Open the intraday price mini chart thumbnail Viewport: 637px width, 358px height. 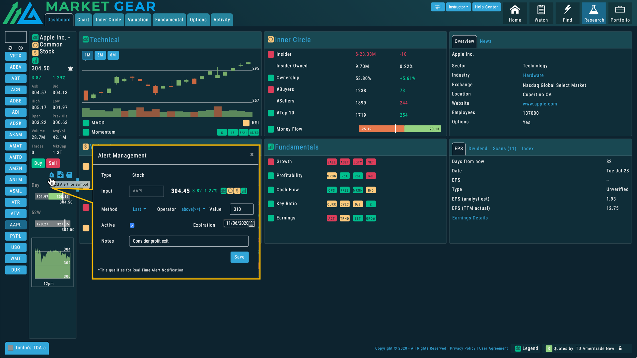point(52,263)
